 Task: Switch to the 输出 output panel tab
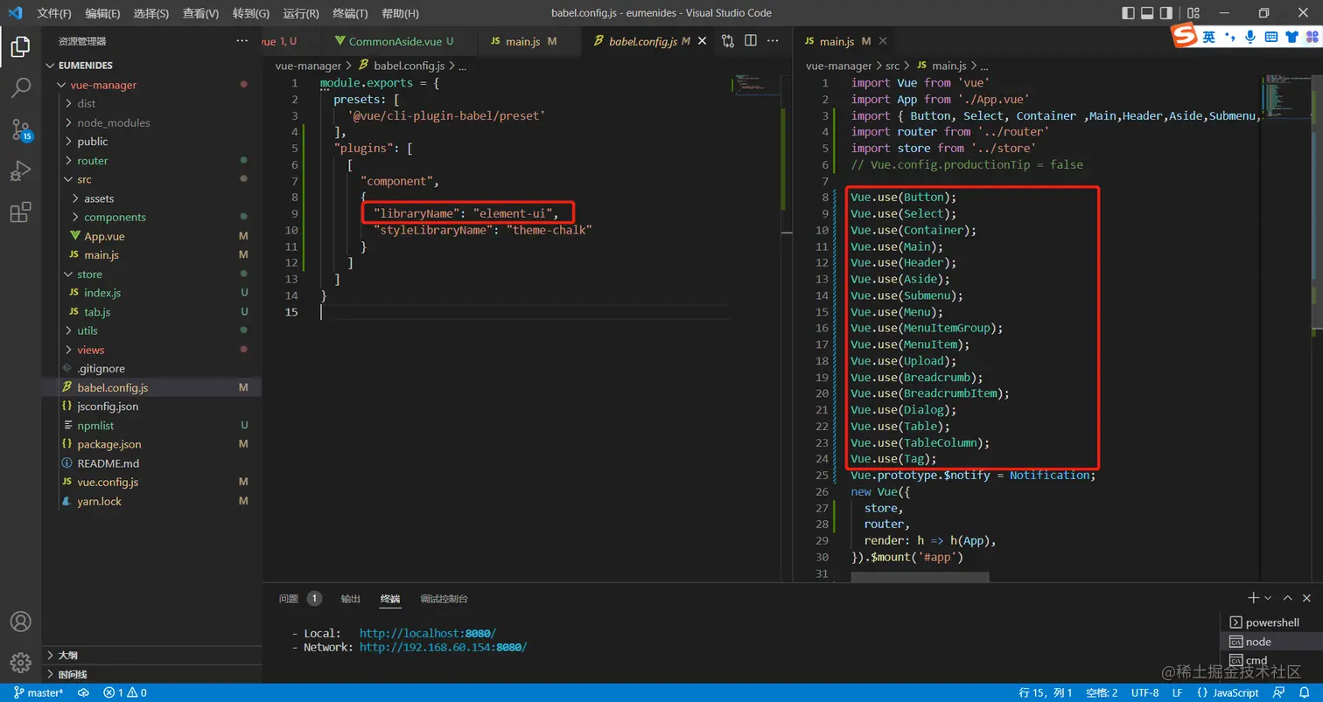(351, 599)
